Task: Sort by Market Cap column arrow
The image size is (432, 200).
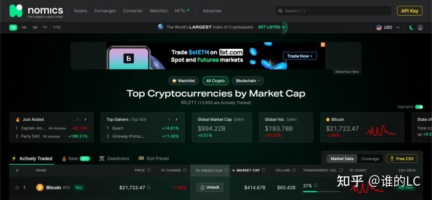Action: (234, 171)
